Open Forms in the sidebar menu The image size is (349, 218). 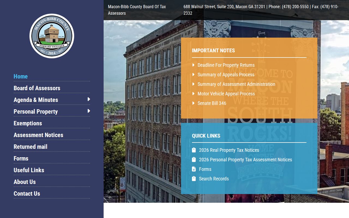click(21, 159)
